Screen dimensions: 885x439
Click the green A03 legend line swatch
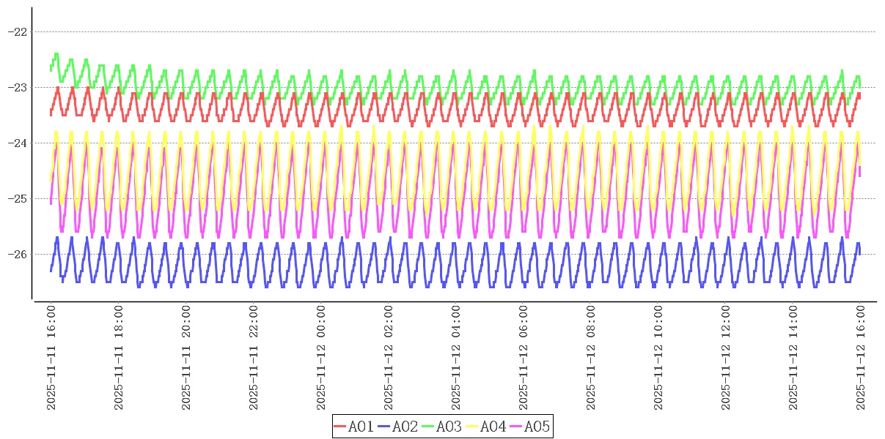pos(428,427)
